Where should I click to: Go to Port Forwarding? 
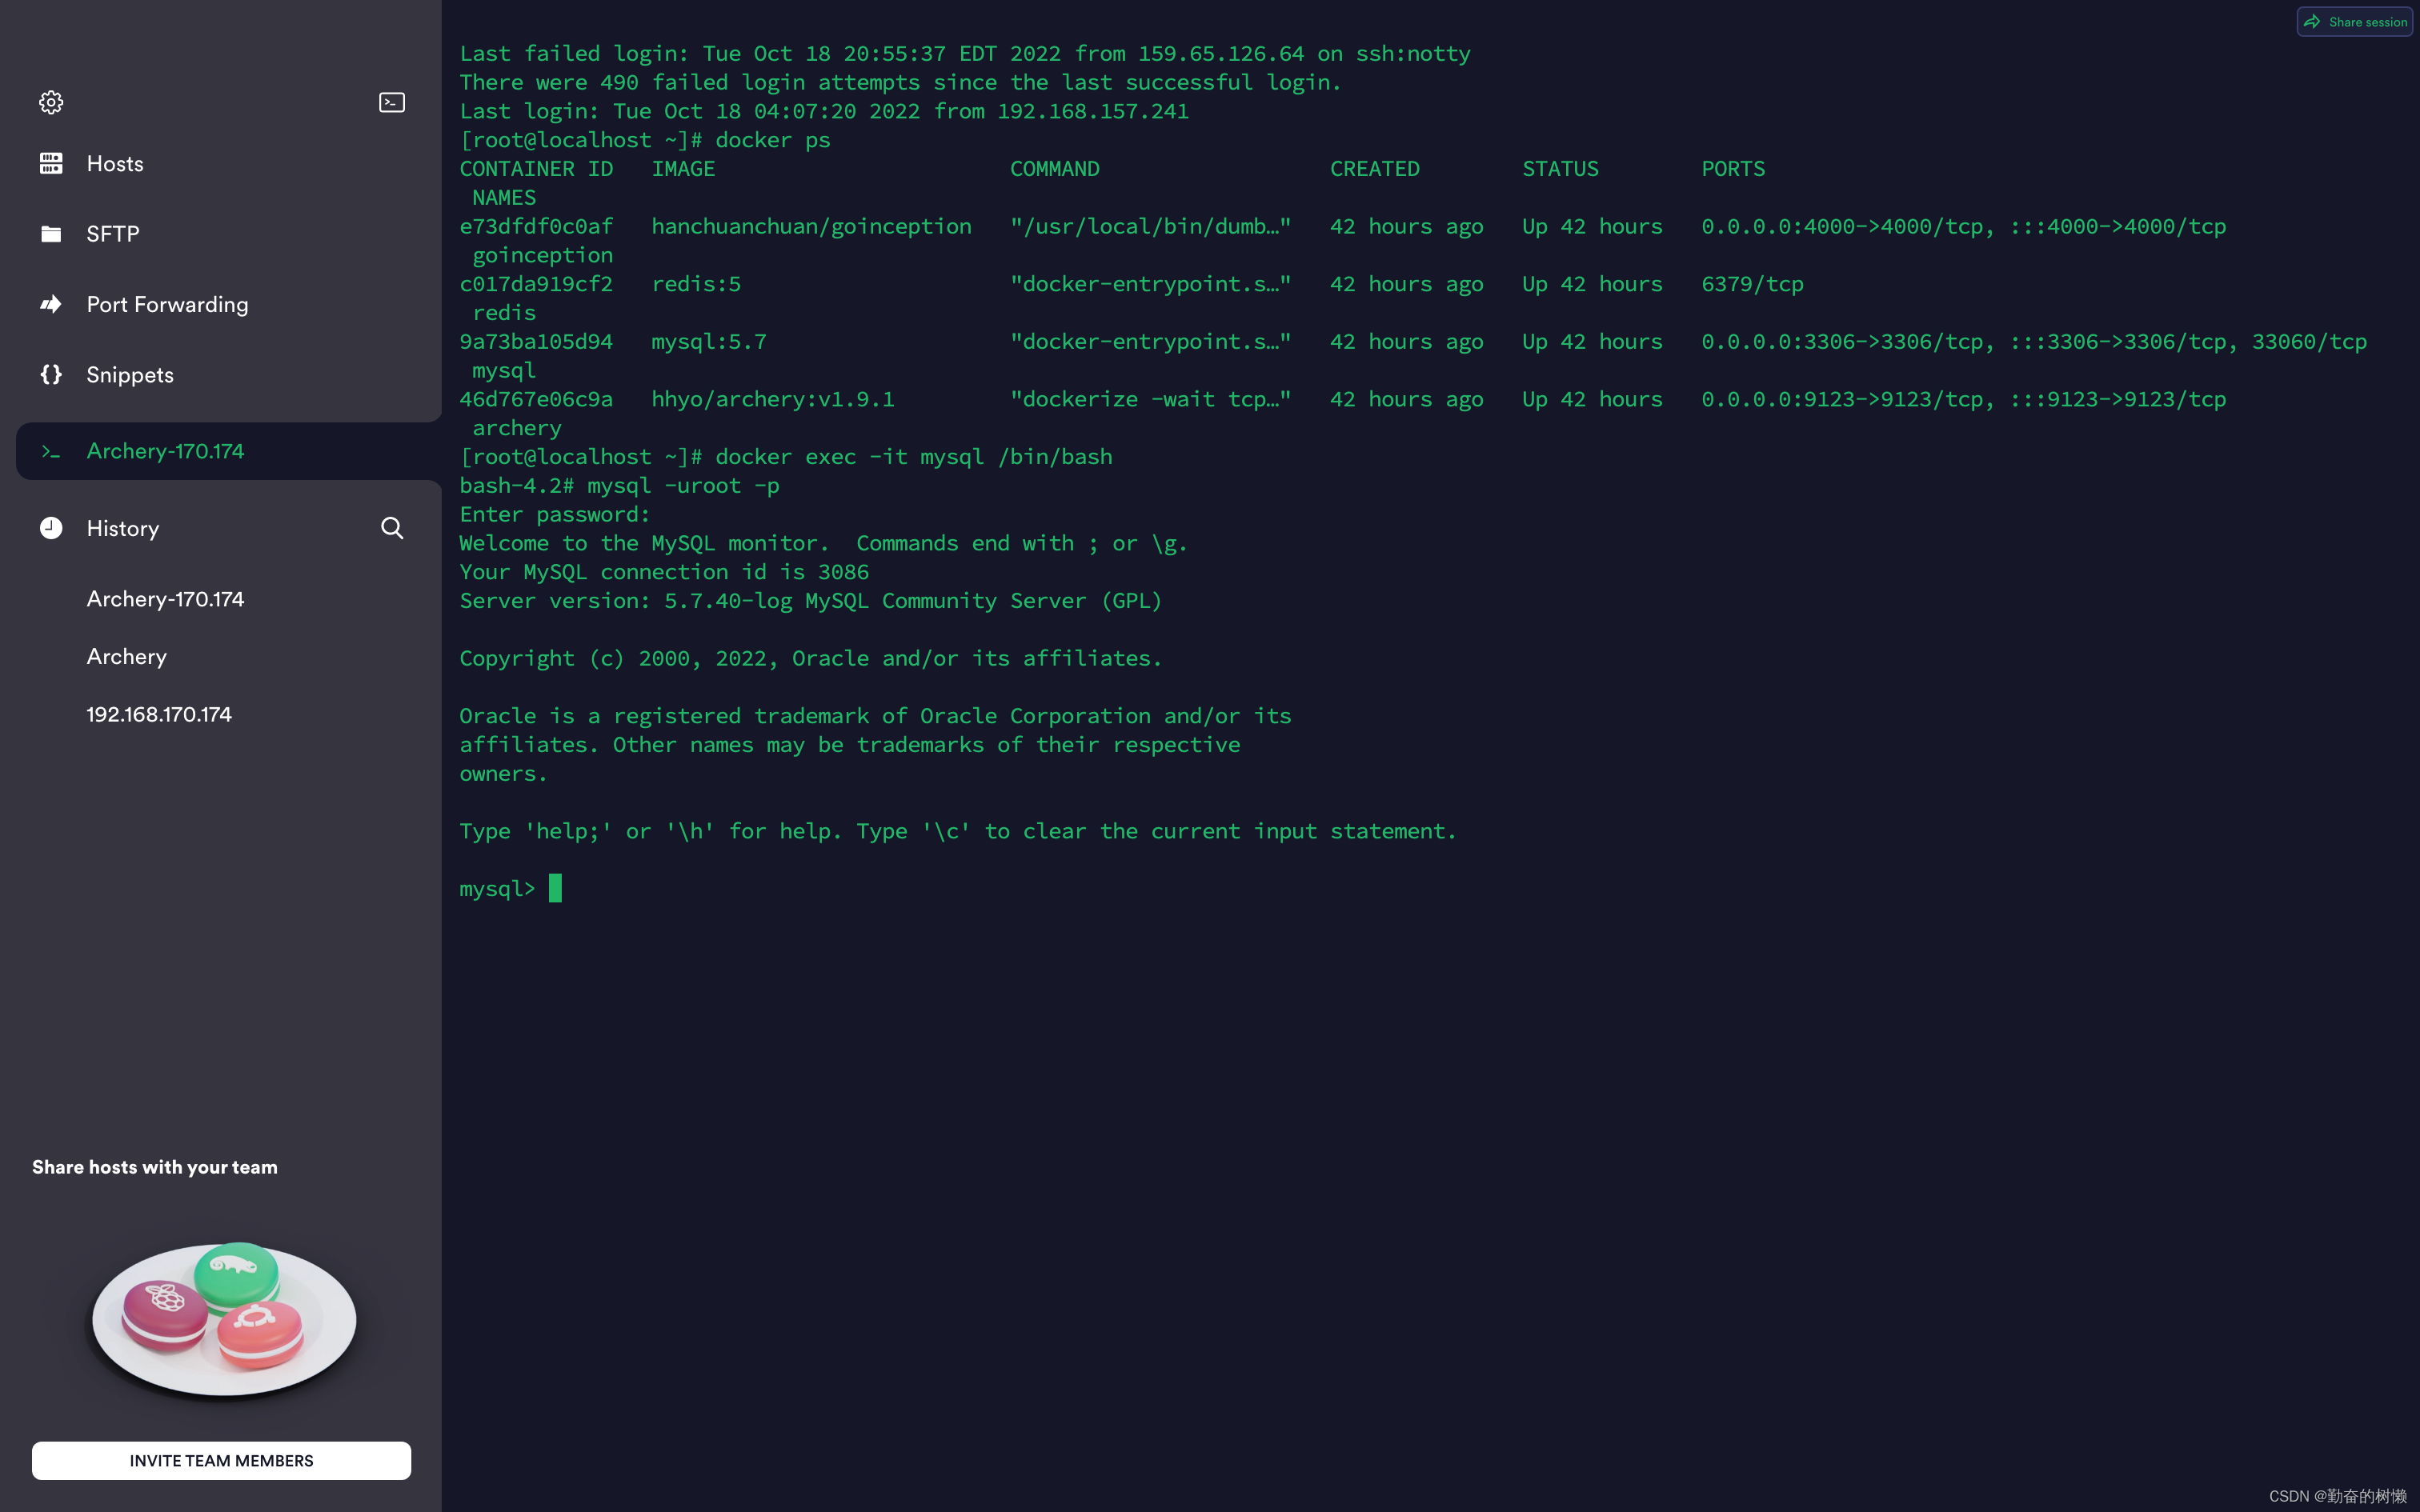[x=167, y=304]
